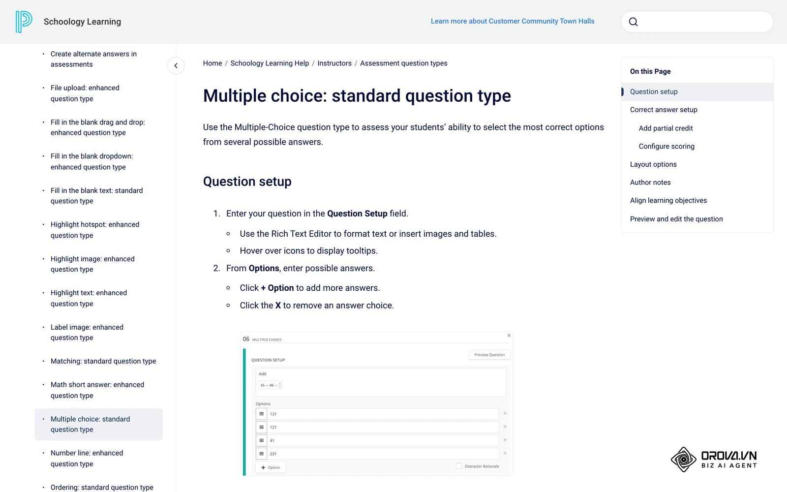787x492 pixels.
Task: Open Fill in the blank dropdown page
Action: pos(91,161)
